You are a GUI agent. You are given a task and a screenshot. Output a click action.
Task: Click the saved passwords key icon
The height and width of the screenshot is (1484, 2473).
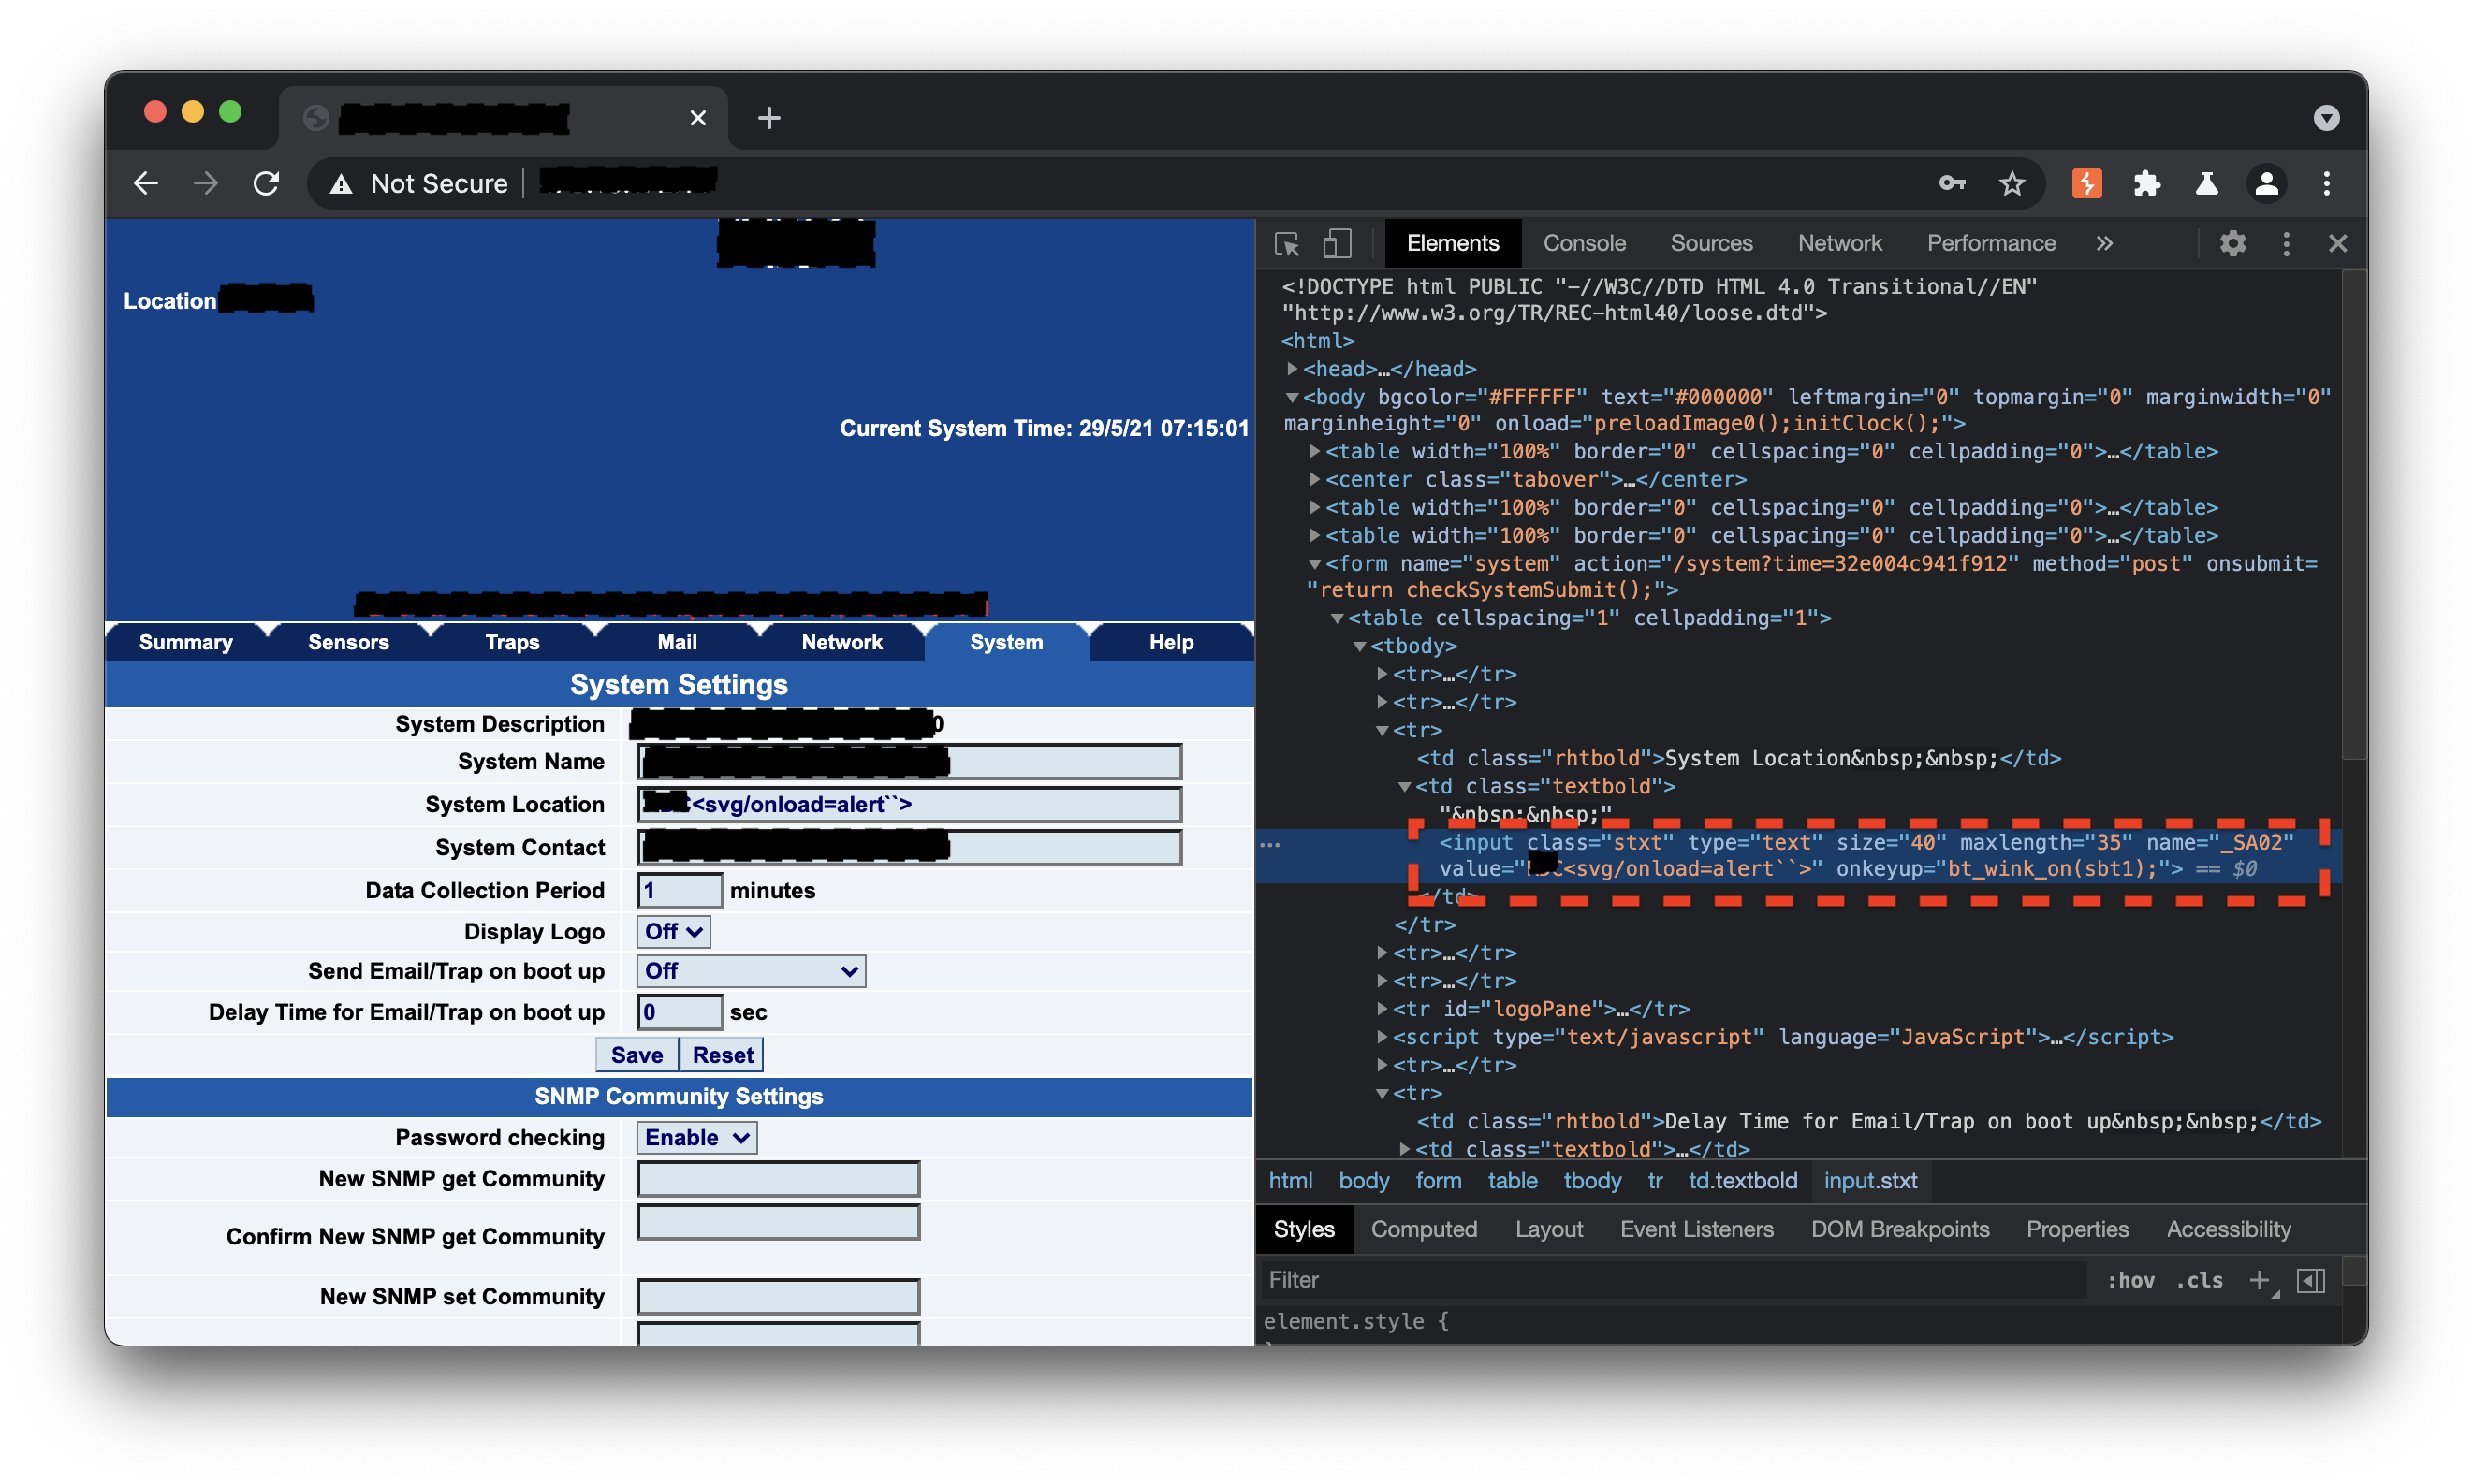1952,184
